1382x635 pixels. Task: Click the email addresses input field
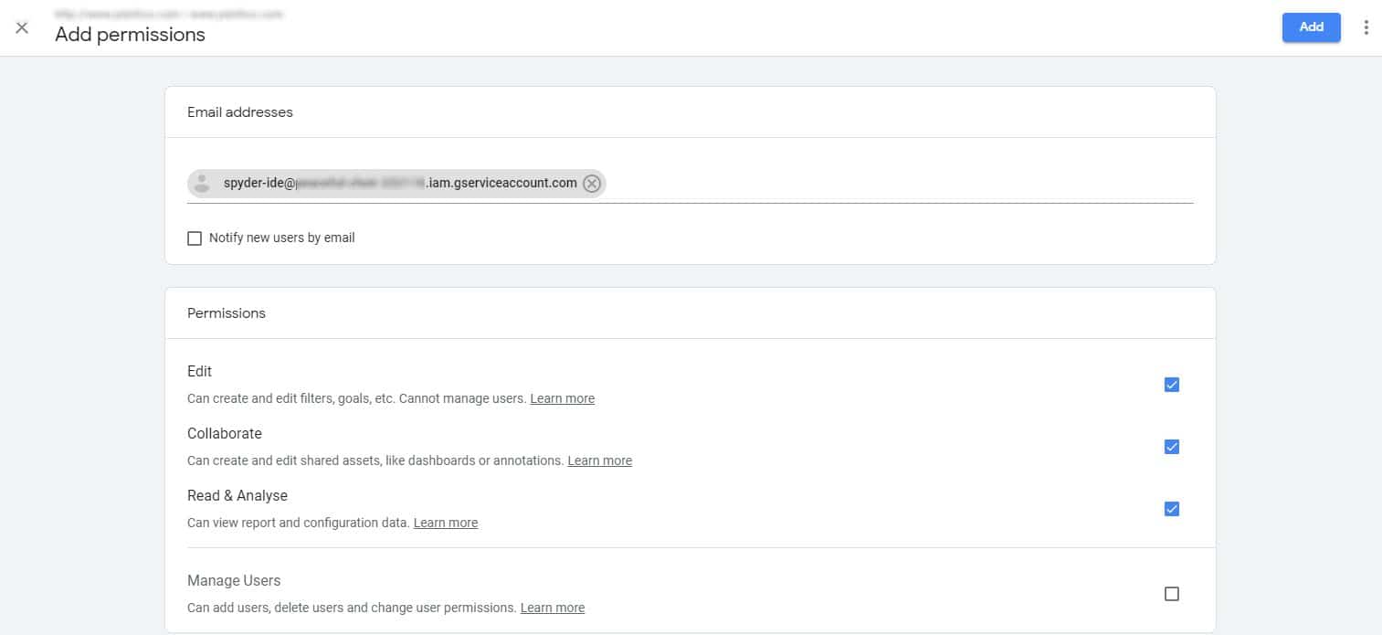point(868,183)
